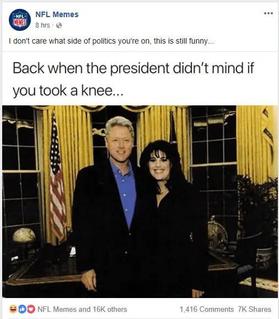
Task: Open the NFL Memes and 16K others list
Action: (82, 309)
